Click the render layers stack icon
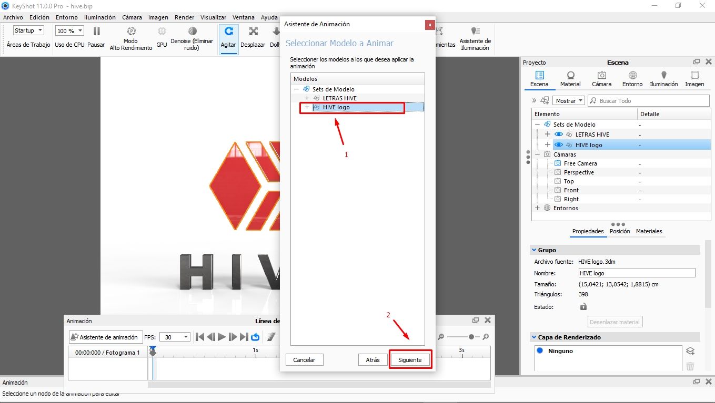715x403 pixels. (x=691, y=351)
